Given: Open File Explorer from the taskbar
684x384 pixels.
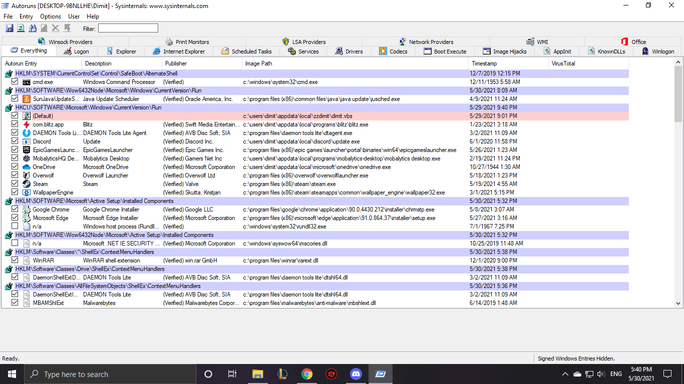Looking at the screenshot, I should tap(257, 374).
